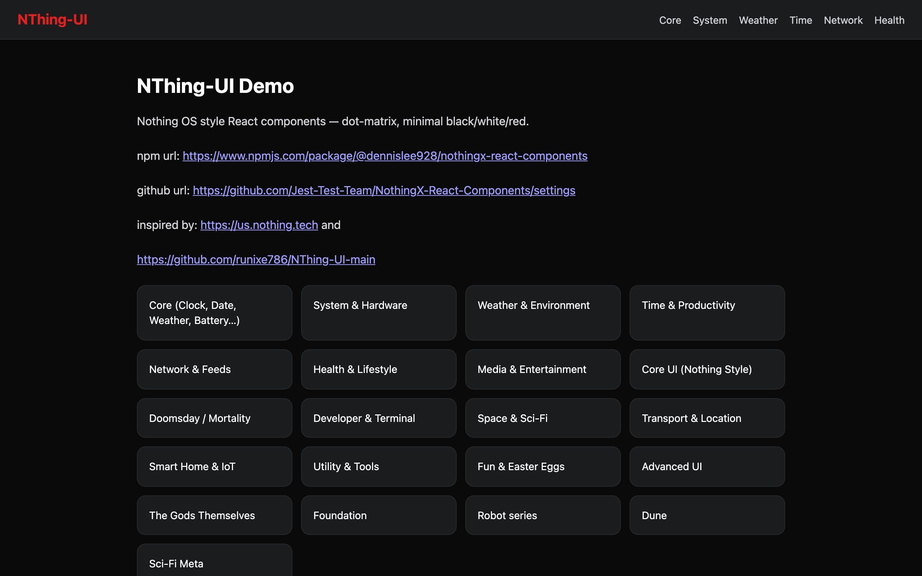Select the Foundation card
The image size is (922, 576).
(x=379, y=515)
